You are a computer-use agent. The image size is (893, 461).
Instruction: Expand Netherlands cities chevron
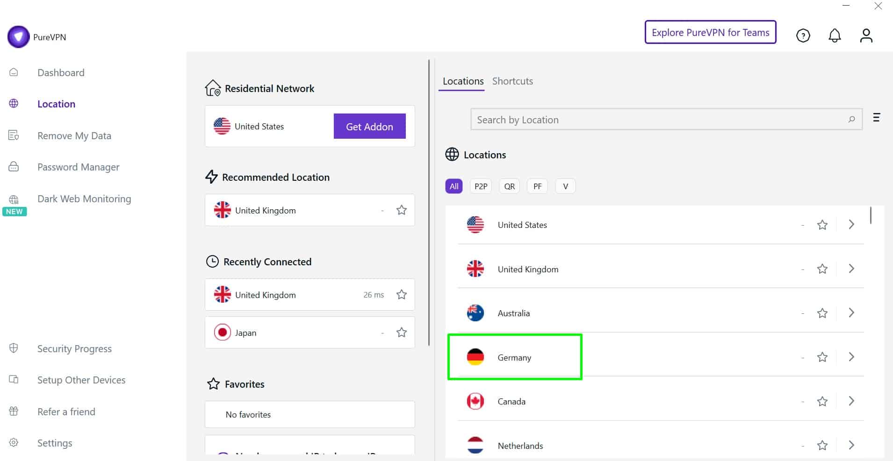coord(851,445)
